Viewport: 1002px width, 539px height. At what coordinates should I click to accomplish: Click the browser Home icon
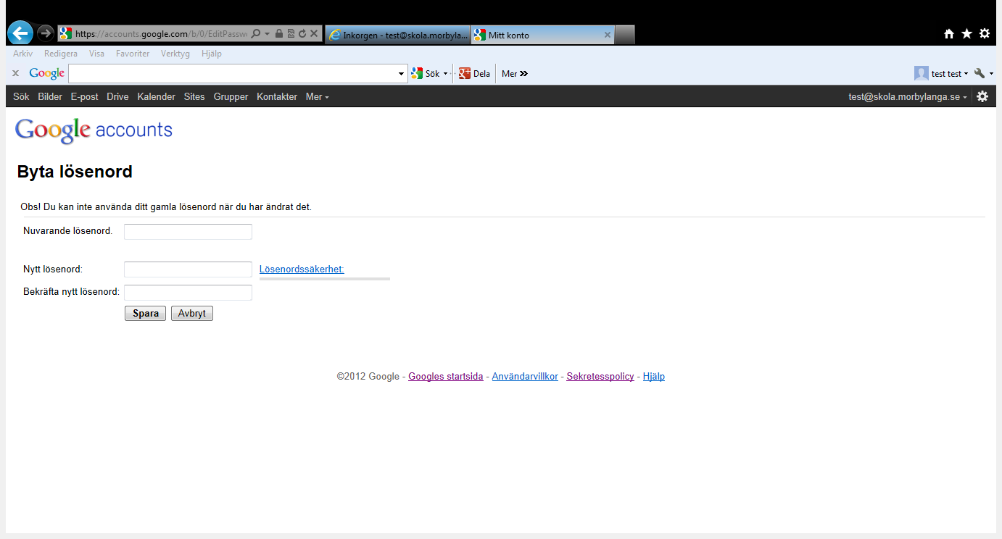[949, 34]
